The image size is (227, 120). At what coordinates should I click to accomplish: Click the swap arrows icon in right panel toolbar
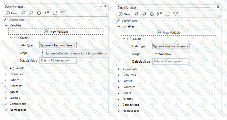(x=167, y=14)
